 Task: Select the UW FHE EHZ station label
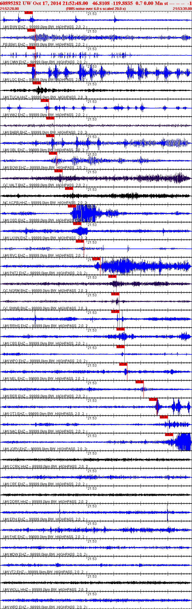click(44, 537)
